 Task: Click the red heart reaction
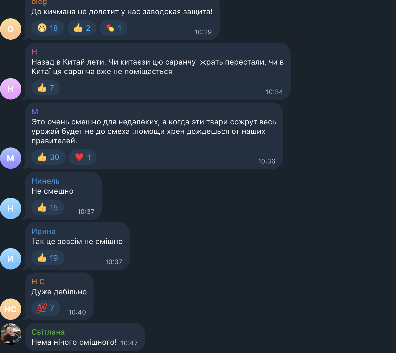[83, 157]
